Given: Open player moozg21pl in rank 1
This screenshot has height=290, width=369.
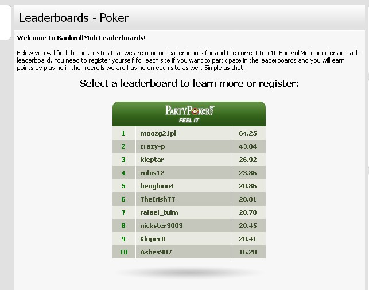Looking at the screenshot, I should (x=158, y=133).
